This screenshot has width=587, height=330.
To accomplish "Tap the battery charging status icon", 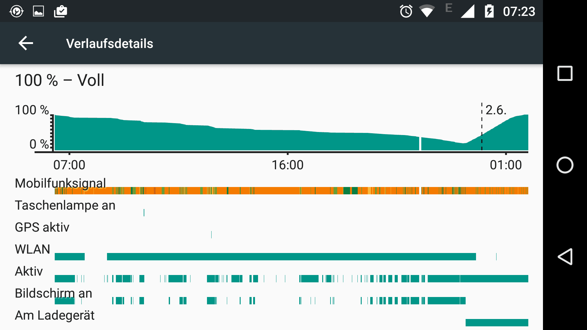I will point(489,11).
